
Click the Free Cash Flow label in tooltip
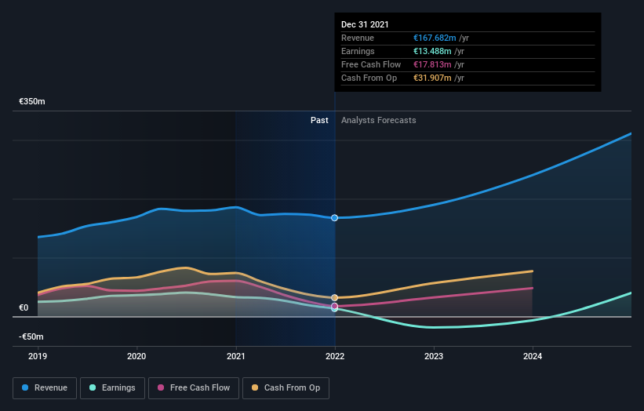click(371, 64)
